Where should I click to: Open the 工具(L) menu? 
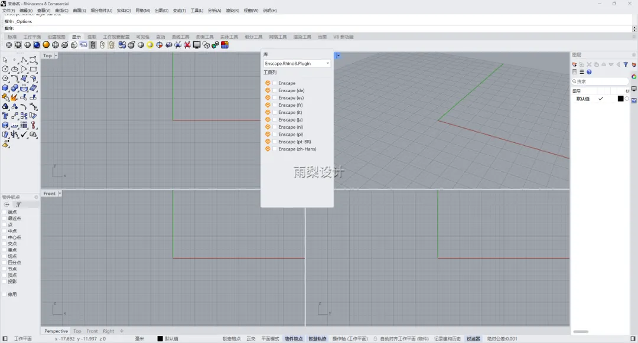pyautogui.click(x=197, y=11)
